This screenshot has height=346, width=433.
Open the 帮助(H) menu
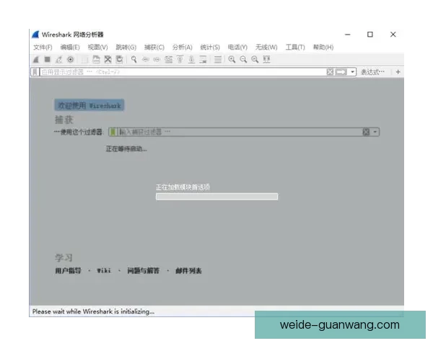pos(323,48)
